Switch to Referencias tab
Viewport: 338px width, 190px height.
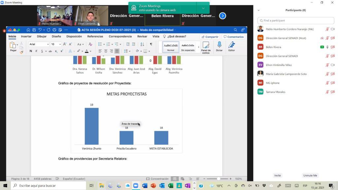95,36
